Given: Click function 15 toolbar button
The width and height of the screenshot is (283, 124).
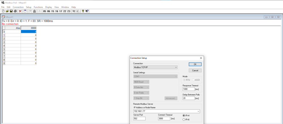Looking at the screenshot, I should point(53,11).
